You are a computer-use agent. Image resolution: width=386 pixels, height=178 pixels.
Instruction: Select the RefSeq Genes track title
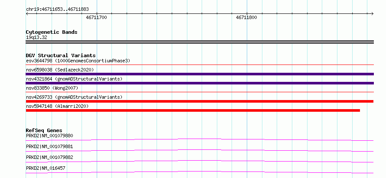[x=44, y=130]
